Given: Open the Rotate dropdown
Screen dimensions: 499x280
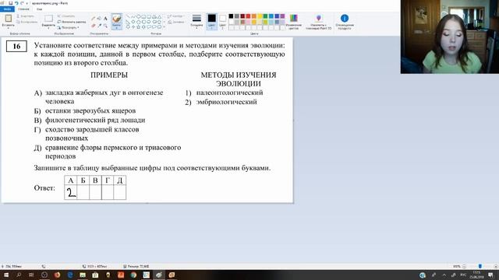Looking at the screenshot, I should point(68,28).
